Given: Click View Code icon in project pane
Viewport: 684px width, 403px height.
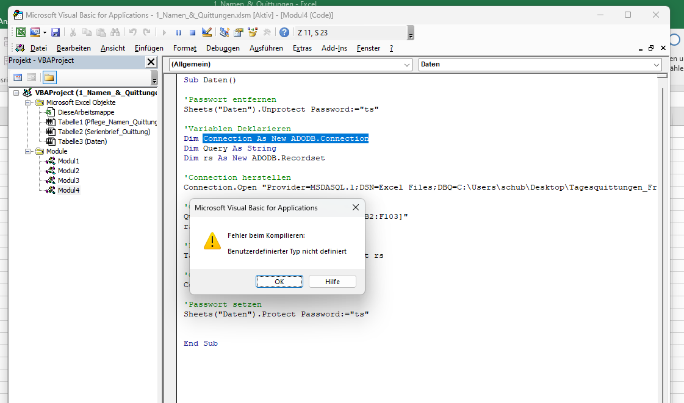Looking at the screenshot, I should pos(18,77).
